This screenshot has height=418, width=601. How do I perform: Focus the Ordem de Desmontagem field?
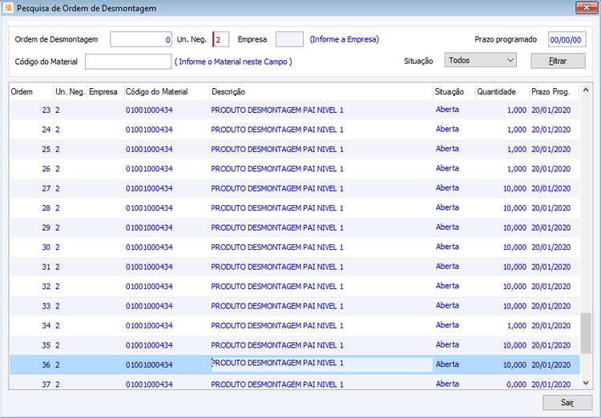pos(141,39)
